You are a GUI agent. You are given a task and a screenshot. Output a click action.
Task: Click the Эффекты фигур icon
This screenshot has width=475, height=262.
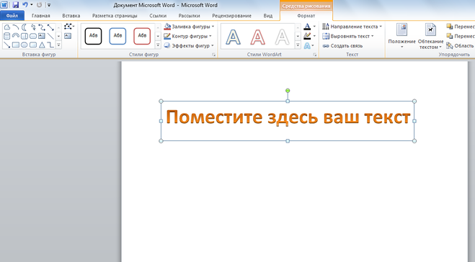(x=167, y=45)
